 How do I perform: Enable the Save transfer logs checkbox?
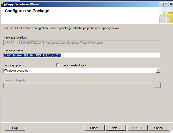[58, 65]
